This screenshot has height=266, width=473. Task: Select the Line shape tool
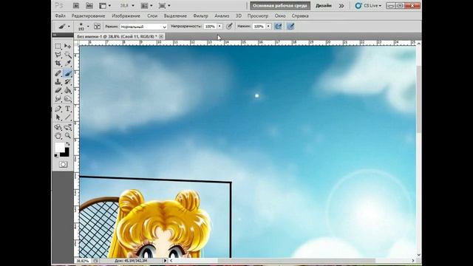(x=67, y=117)
